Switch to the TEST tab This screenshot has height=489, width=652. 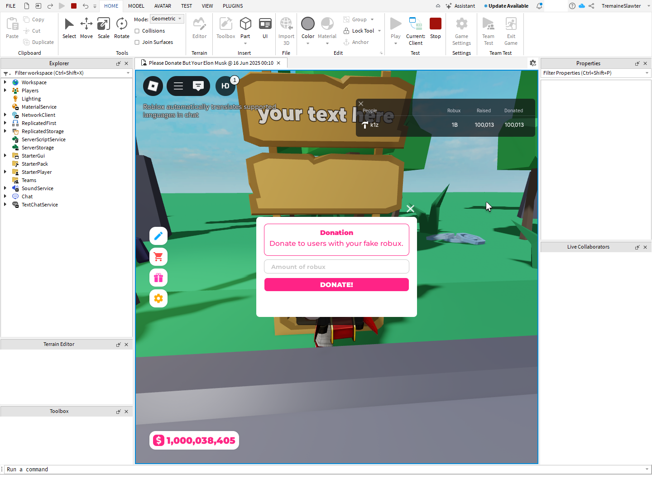coord(187,6)
